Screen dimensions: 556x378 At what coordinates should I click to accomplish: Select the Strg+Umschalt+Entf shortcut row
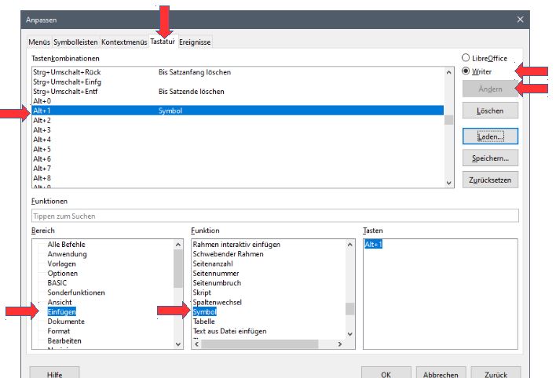click(x=238, y=92)
